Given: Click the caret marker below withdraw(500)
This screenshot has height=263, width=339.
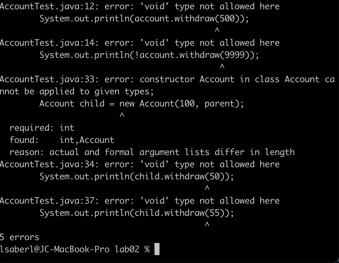Looking at the screenshot, I should pos(217,30).
